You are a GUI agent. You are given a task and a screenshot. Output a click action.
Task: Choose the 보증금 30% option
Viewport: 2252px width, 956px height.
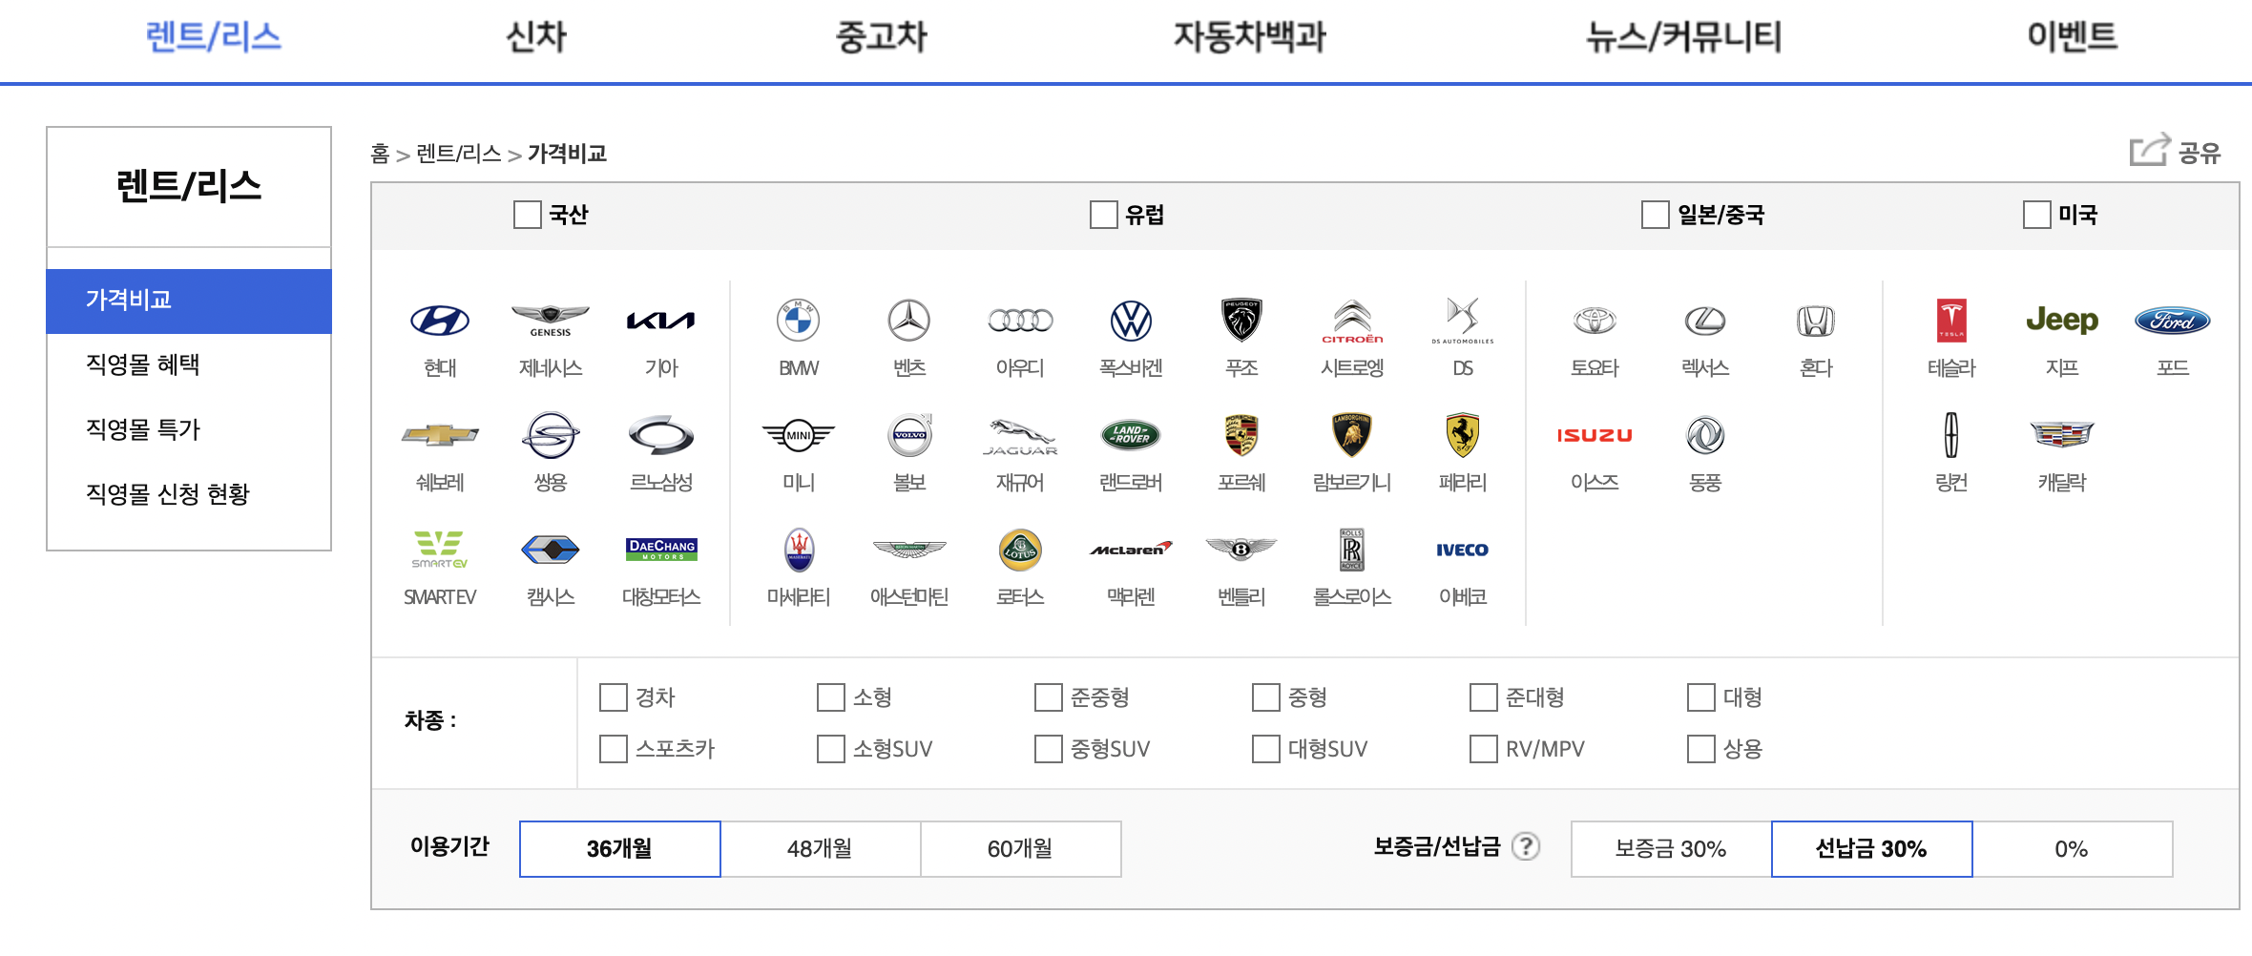coord(1671,848)
